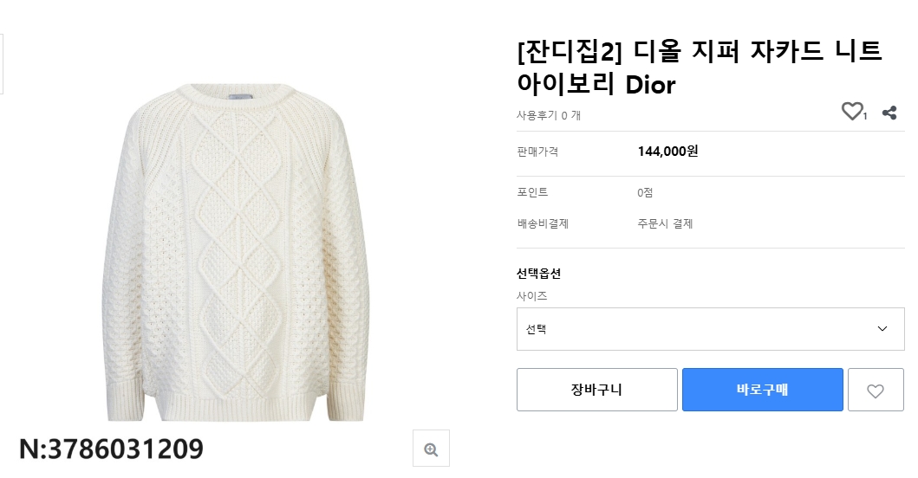The height and width of the screenshot is (478, 918).
Task: Click the share icon near the title
Action: pos(889,113)
